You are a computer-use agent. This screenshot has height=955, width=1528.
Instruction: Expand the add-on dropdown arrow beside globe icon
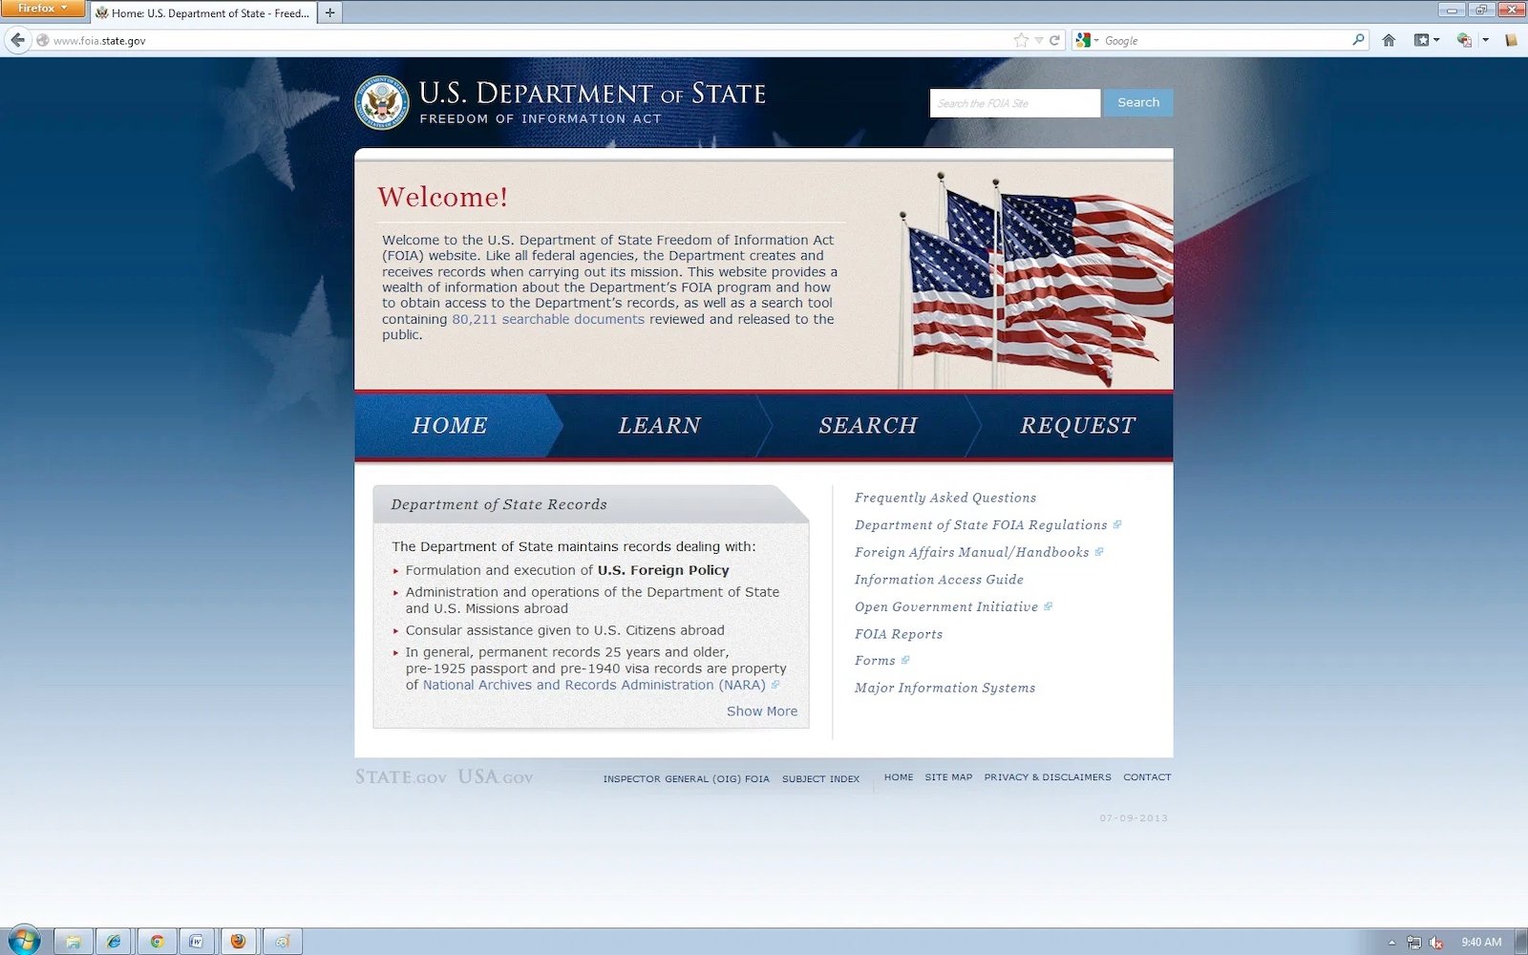click(x=1485, y=40)
